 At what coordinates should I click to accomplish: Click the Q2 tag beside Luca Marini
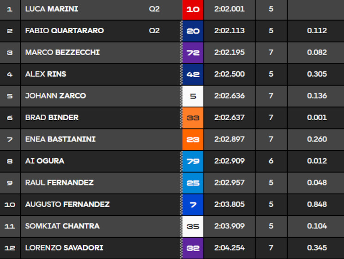coord(154,9)
